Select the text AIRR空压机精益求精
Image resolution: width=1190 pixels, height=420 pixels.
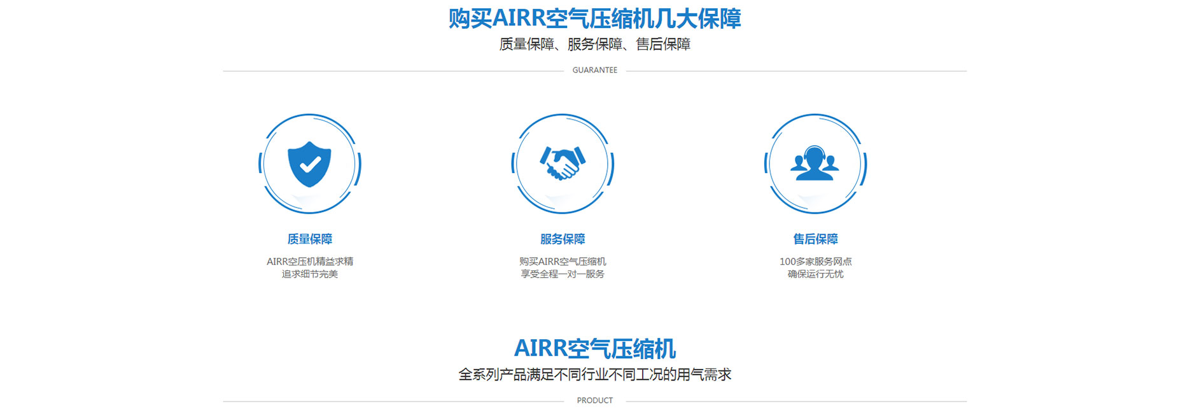tap(309, 262)
